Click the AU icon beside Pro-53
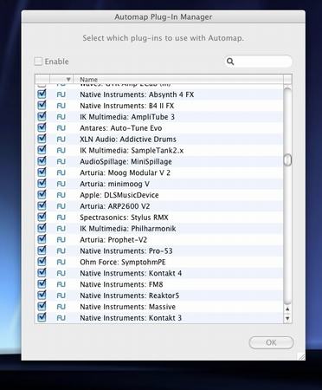Image resolution: width=322 pixels, height=390 pixels. [x=61, y=251]
